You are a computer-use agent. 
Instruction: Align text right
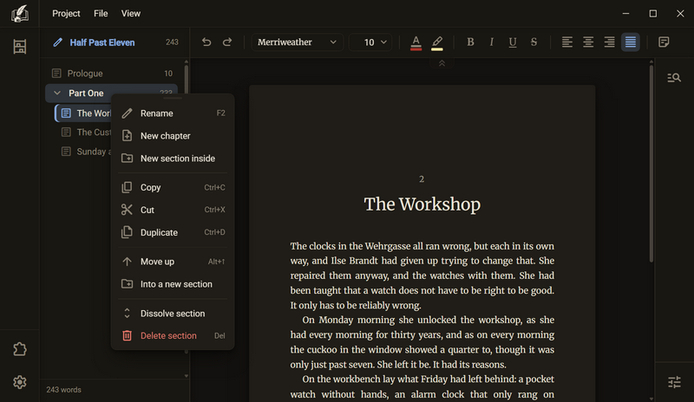[610, 42]
